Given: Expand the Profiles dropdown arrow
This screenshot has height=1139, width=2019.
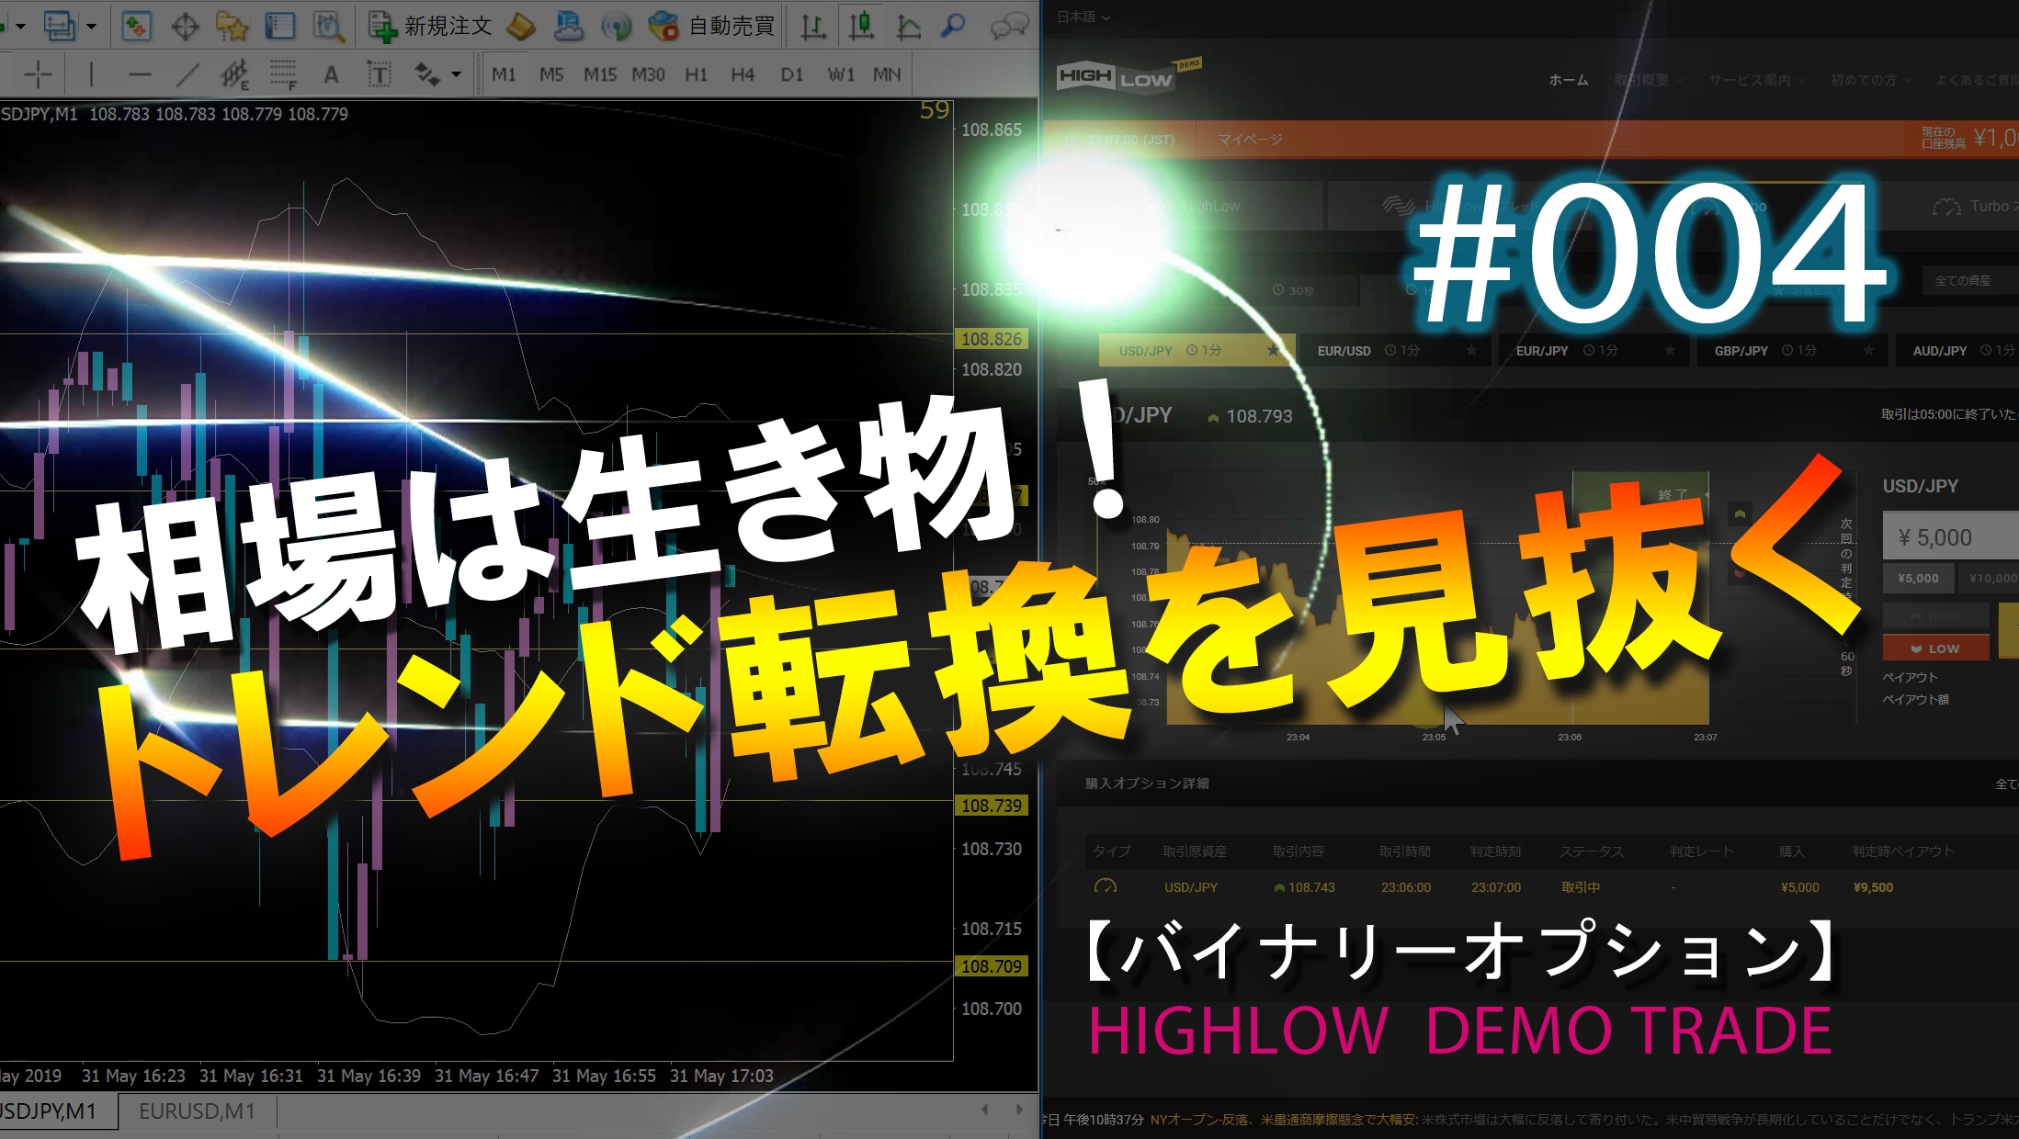Looking at the screenshot, I should (91, 27).
